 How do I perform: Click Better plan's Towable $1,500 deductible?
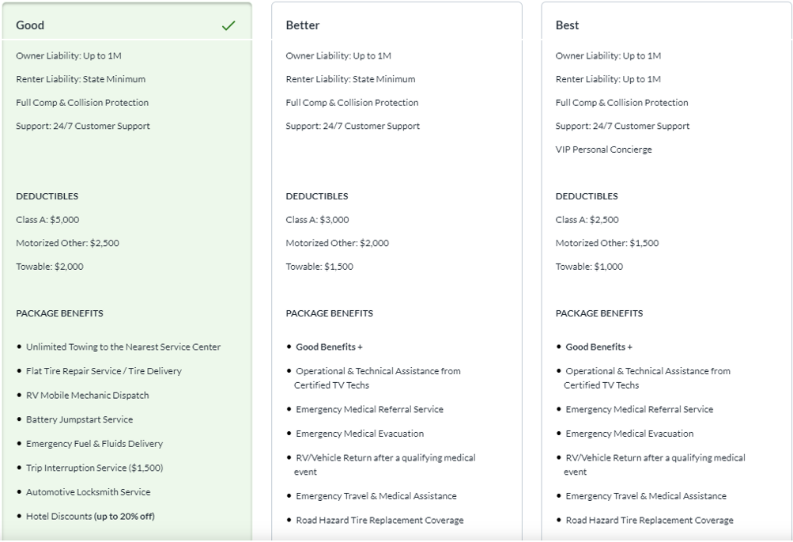click(319, 267)
